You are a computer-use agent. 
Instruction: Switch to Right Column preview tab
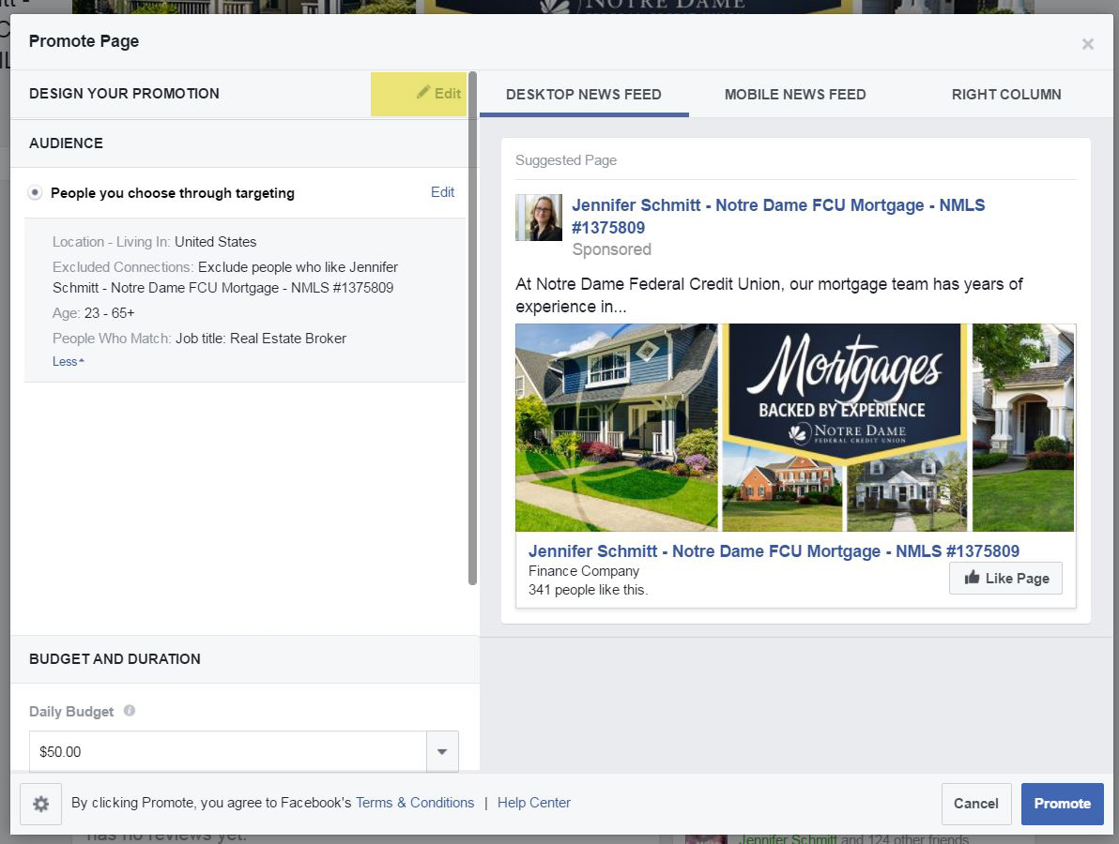pos(1006,94)
